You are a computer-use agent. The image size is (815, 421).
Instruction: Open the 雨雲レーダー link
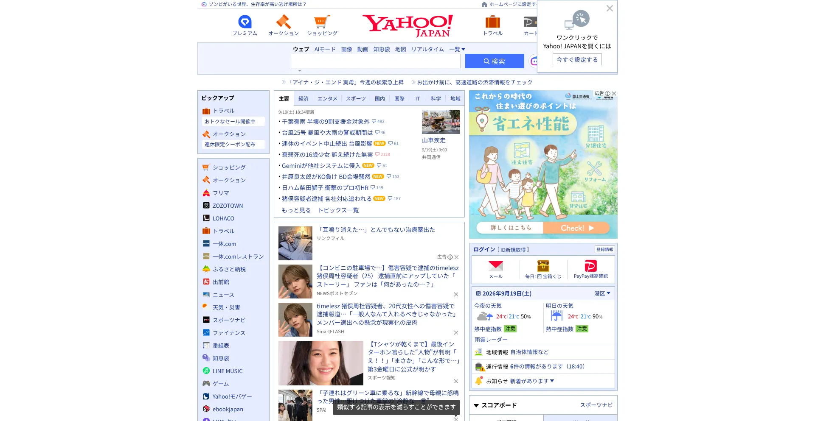[x=491, y=340]
